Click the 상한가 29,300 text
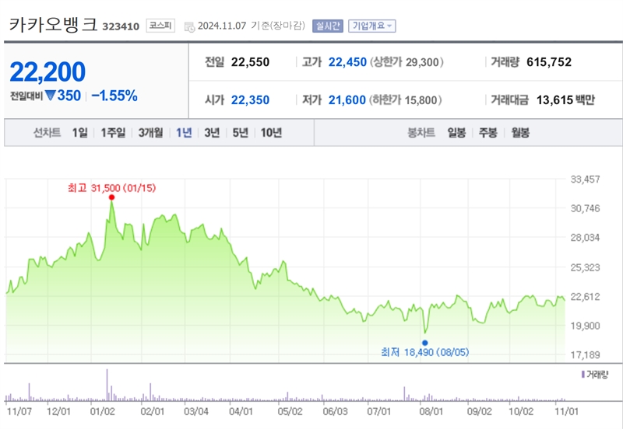623x429 pixels. tap(407, 62)
